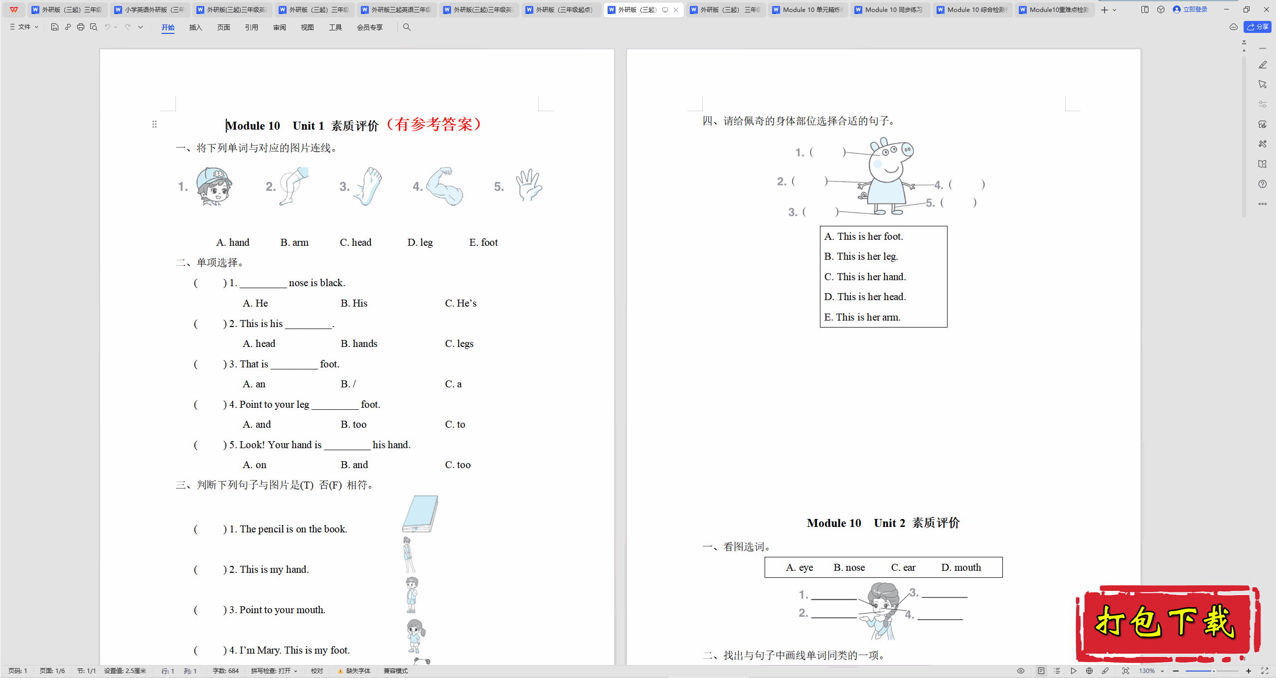
Task: Open the 视图 menu tab
Action: click(307, 27)
